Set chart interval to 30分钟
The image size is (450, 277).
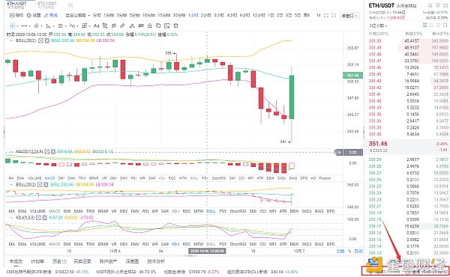(178, 15)
